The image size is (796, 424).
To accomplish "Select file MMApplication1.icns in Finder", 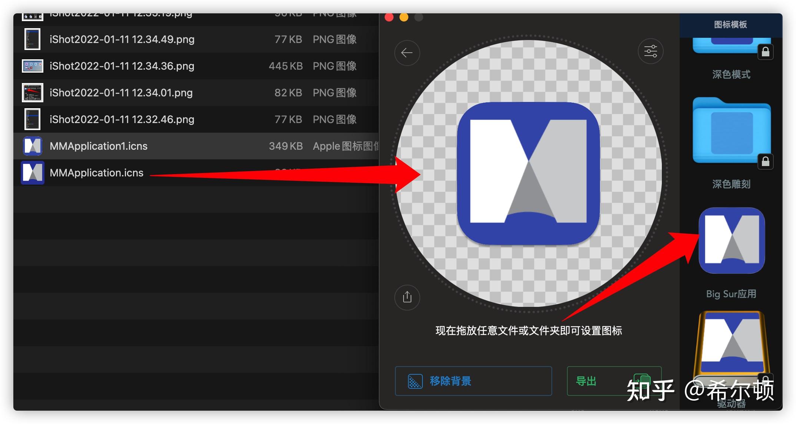I will [x=196, y=146].
